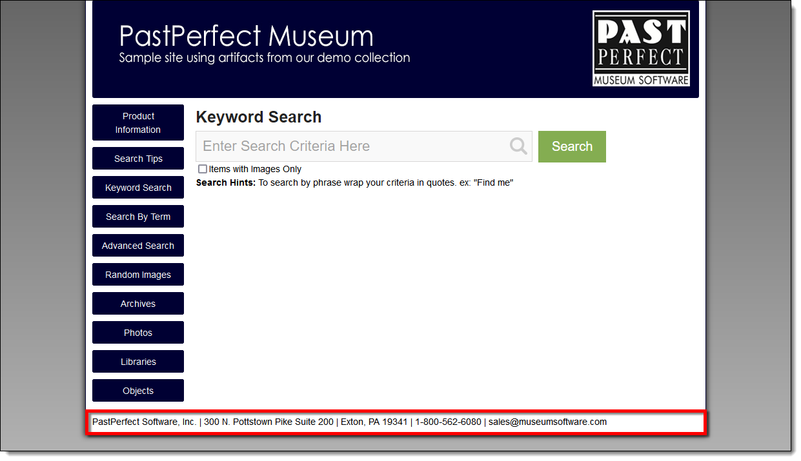Screen dimensions: 801x461
Task: Open the Search By Term page
Action: 137,216
